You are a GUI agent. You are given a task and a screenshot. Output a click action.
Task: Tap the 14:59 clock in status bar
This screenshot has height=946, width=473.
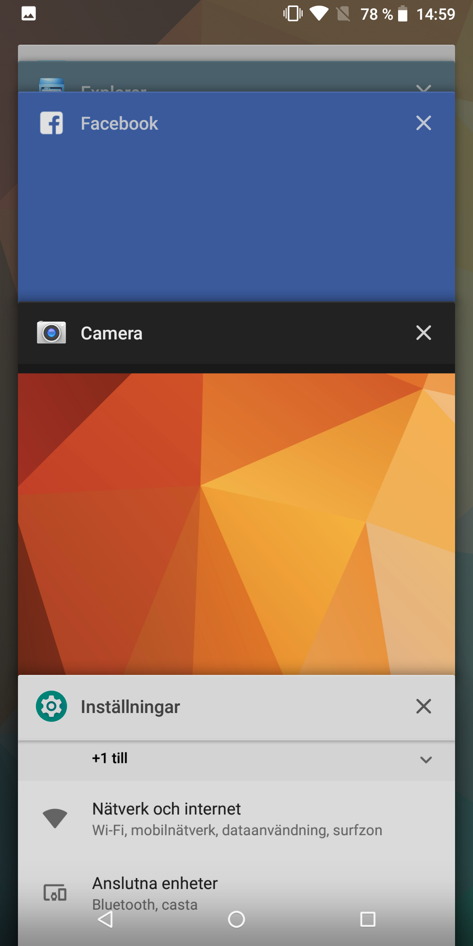(x=435, y=14)
